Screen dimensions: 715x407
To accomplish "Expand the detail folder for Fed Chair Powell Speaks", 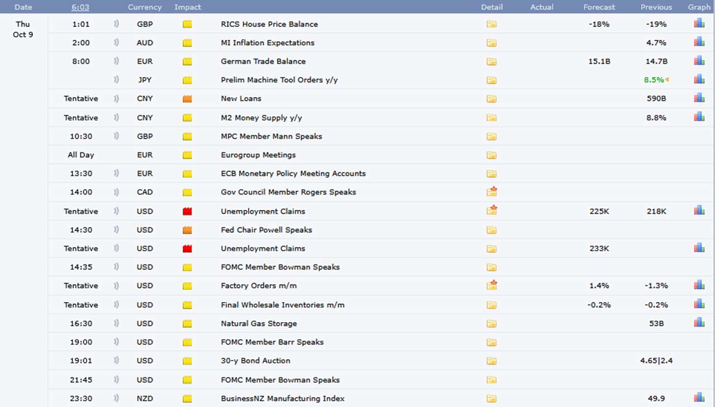I will [x=491, y=230].
